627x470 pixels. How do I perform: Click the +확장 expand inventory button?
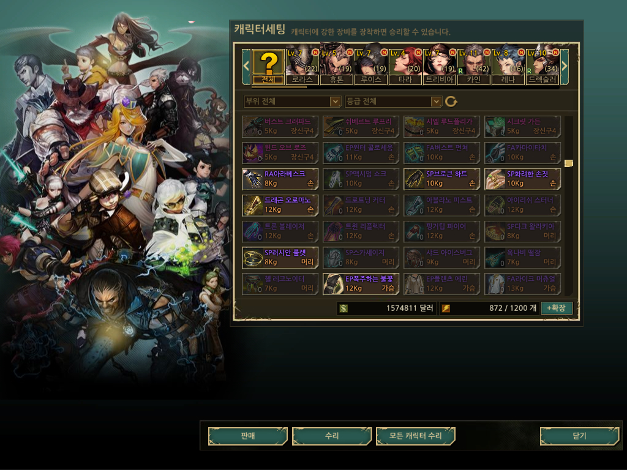[556, 308]
